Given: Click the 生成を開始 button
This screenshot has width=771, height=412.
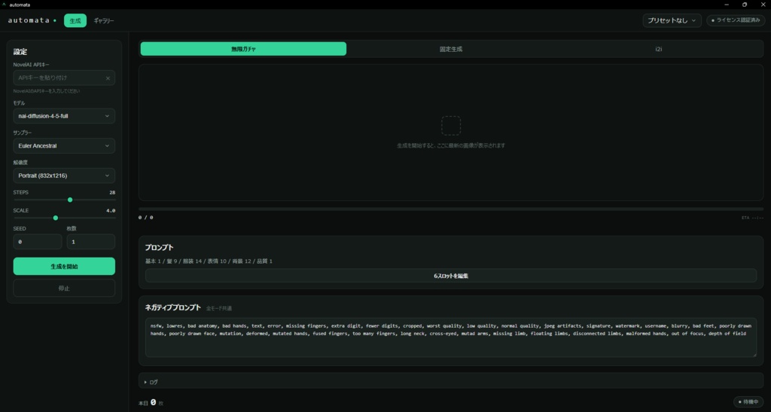Looking at the screenshot, I should point(64,267).
